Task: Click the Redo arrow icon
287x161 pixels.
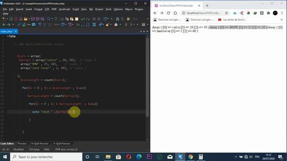Action: click(x=88, y=19)
